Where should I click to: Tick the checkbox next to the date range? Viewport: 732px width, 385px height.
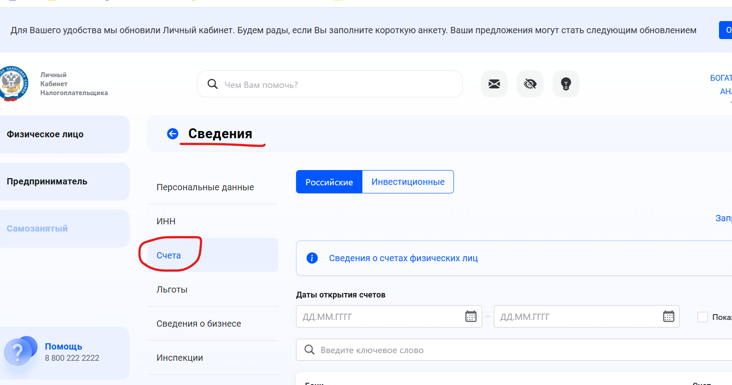tap(702, 317)
